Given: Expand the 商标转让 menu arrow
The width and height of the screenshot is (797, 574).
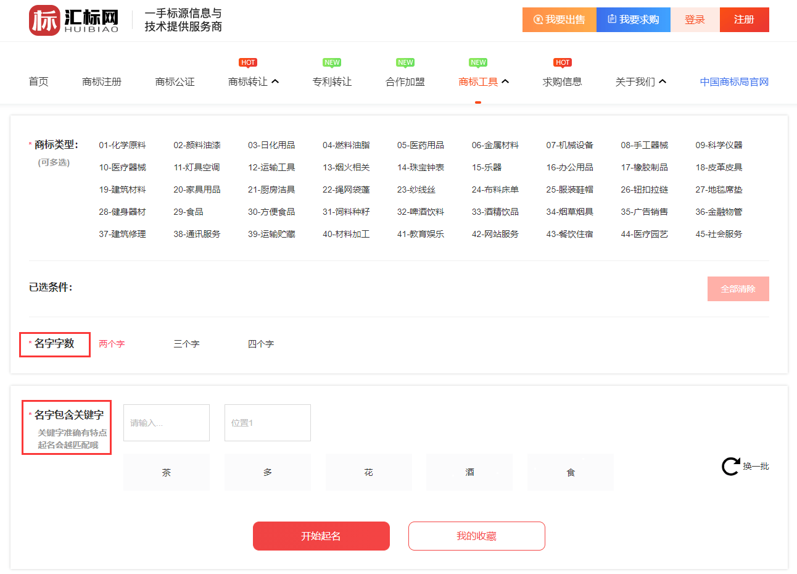Looking at the screenshot, I should click(x=275, y=81).
